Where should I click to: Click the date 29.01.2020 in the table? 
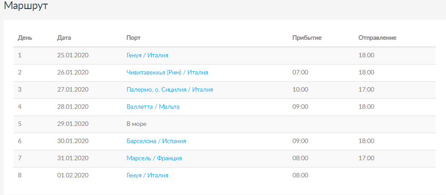72,124
